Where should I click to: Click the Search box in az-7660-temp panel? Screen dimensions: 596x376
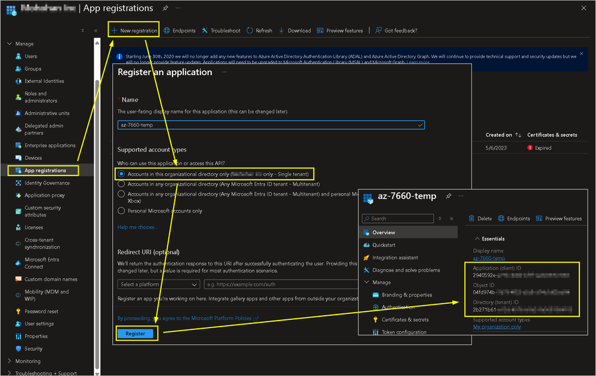[x=398, y=218]
